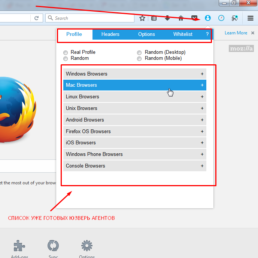Select the Random (Desktop) radio button
Image resolution: width=258 pixels, height=258 pixels.
[139, 53]
